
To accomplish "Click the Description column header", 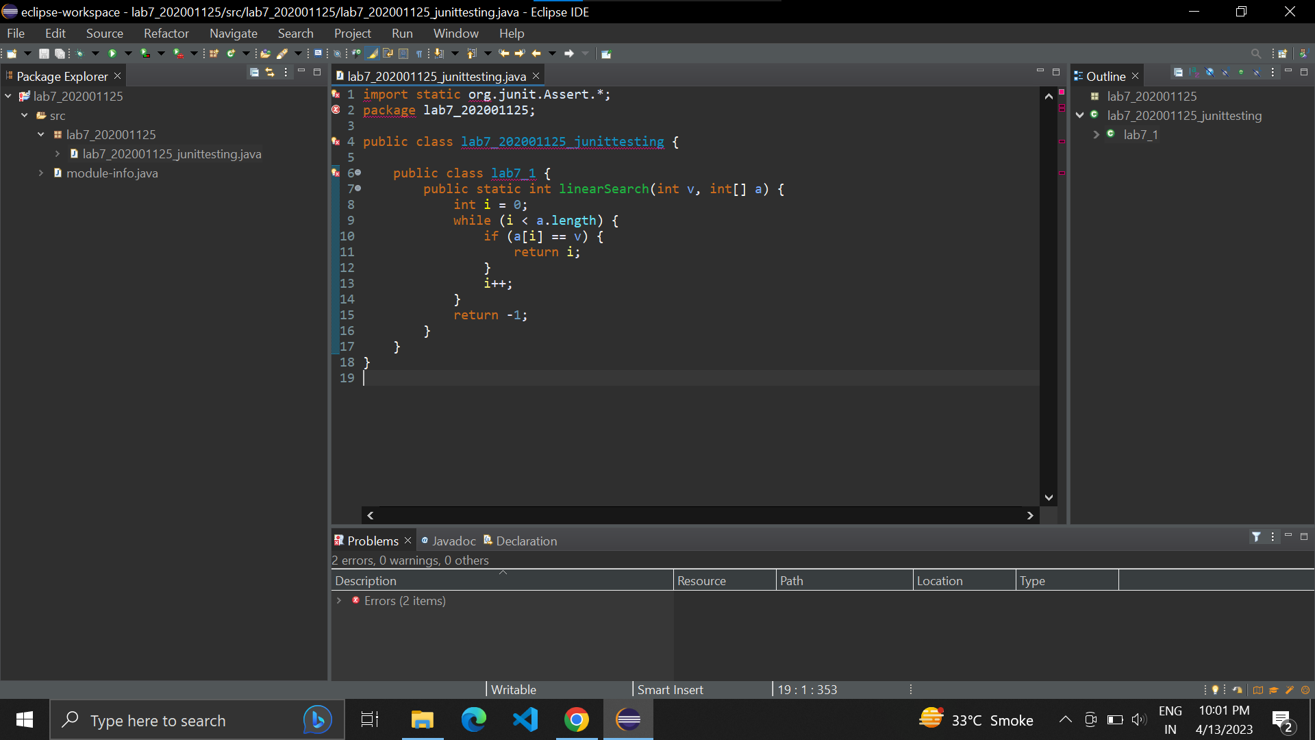I will (x=503, y=581).
